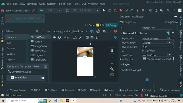Select the Pan hand tool

point(112,50)
